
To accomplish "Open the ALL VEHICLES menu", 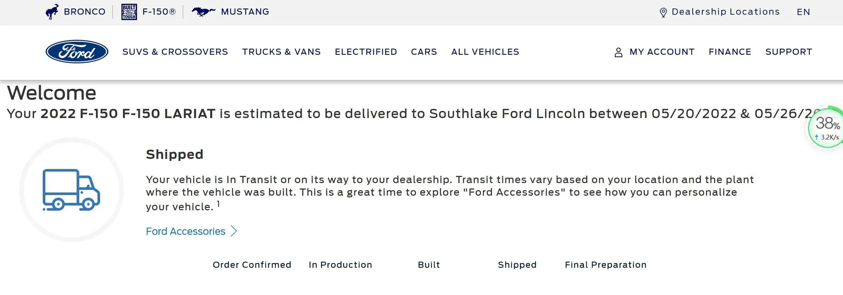I will 485,52.
